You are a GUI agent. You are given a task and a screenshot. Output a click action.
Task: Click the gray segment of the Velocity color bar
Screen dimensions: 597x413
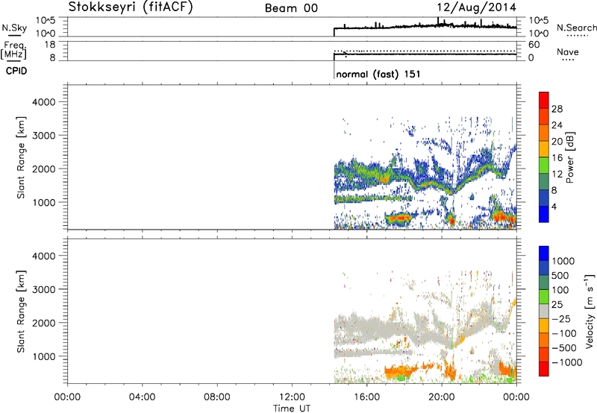544,311
